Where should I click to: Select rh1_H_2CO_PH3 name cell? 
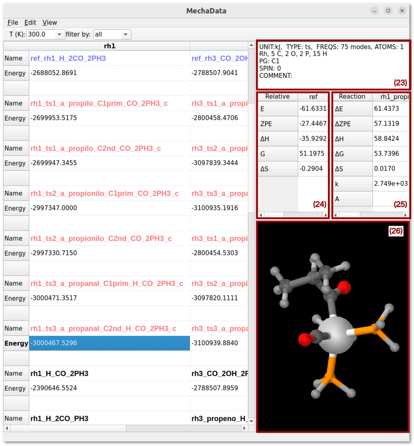pos(109,418)
